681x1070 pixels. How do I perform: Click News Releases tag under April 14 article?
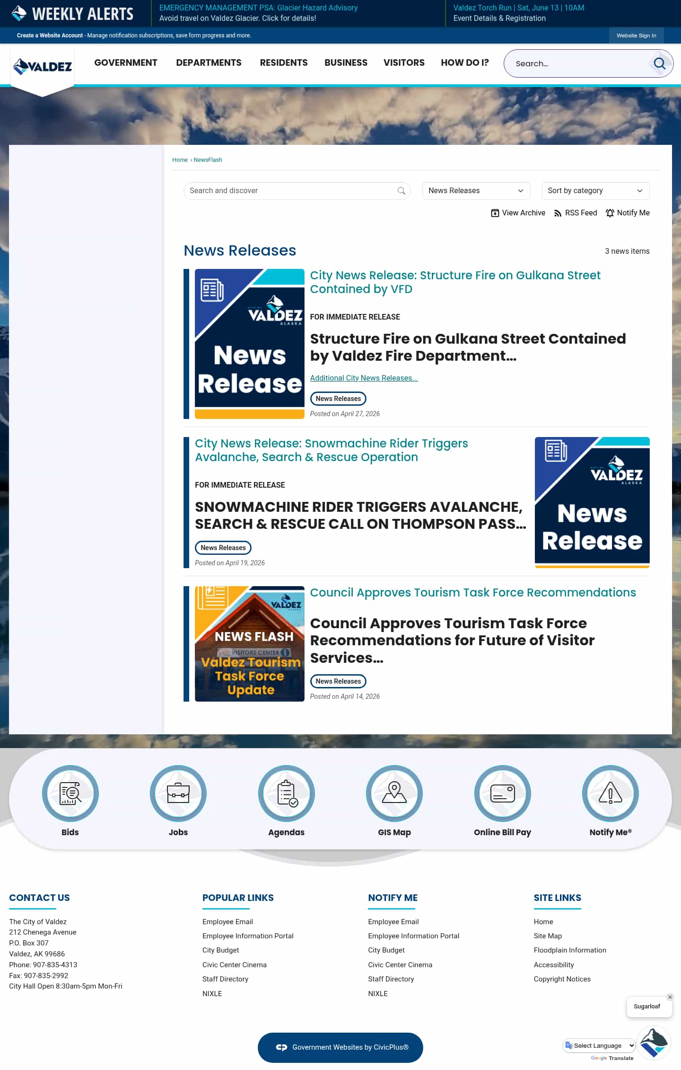(338, 681)
